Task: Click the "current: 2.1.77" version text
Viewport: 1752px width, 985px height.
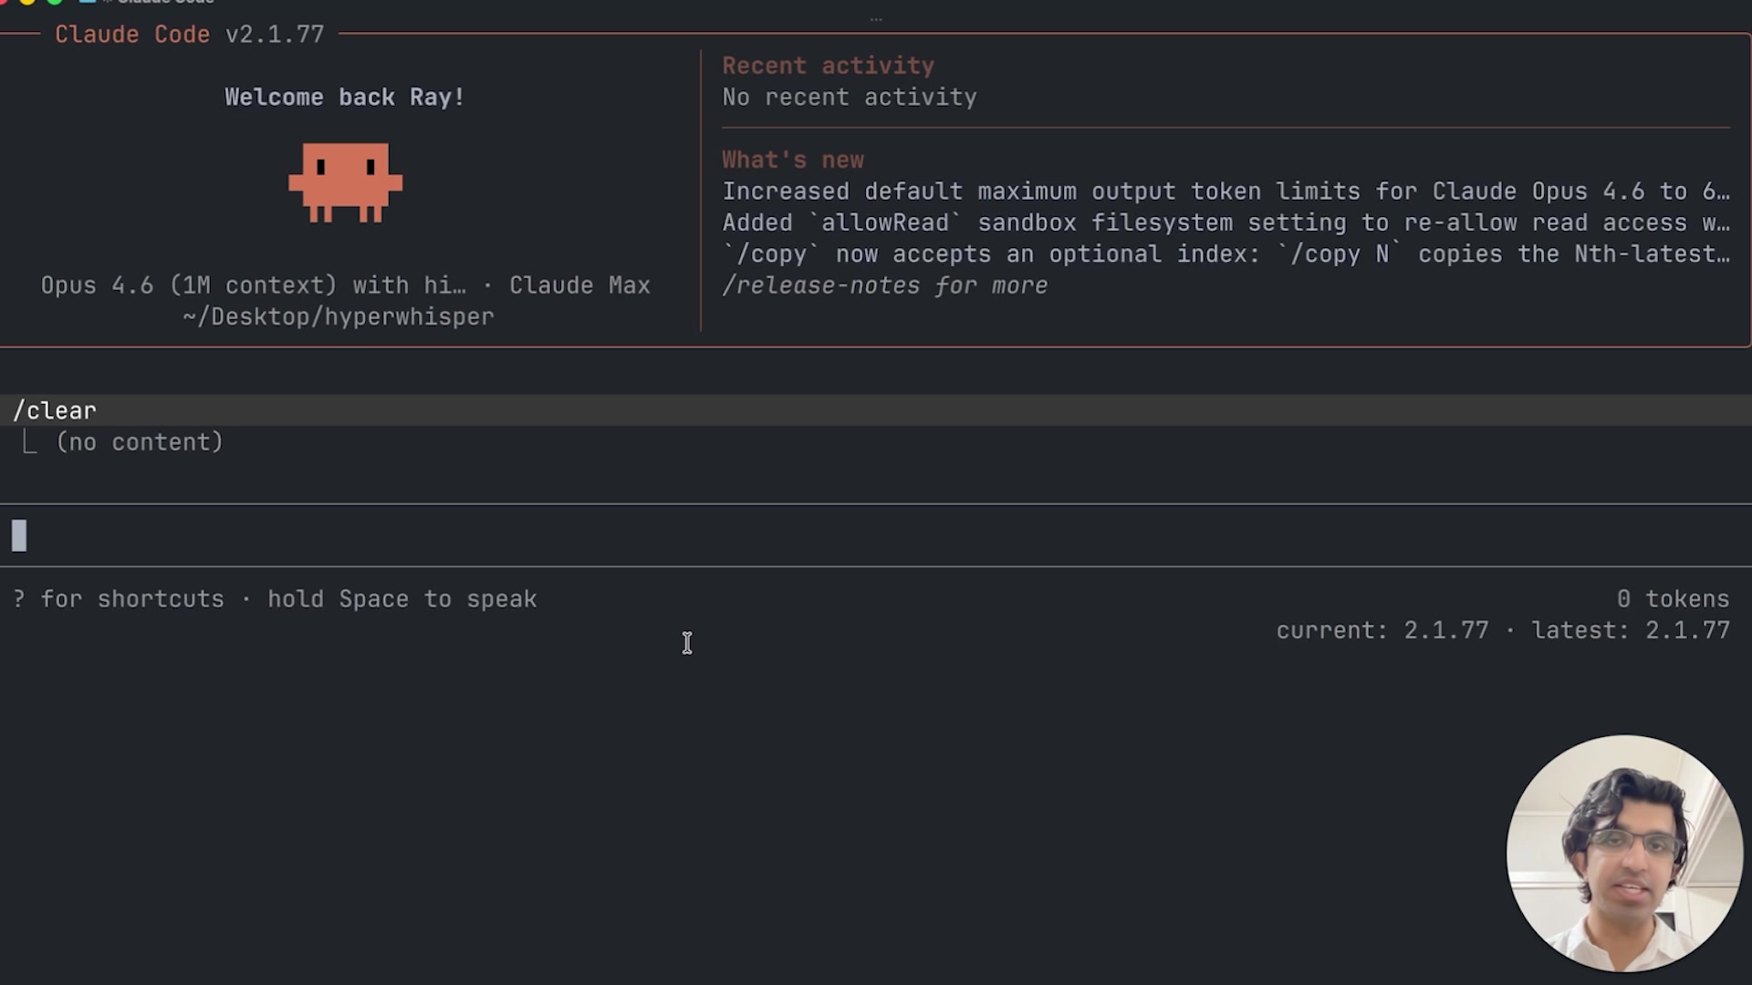Action: pos(1382,630)
